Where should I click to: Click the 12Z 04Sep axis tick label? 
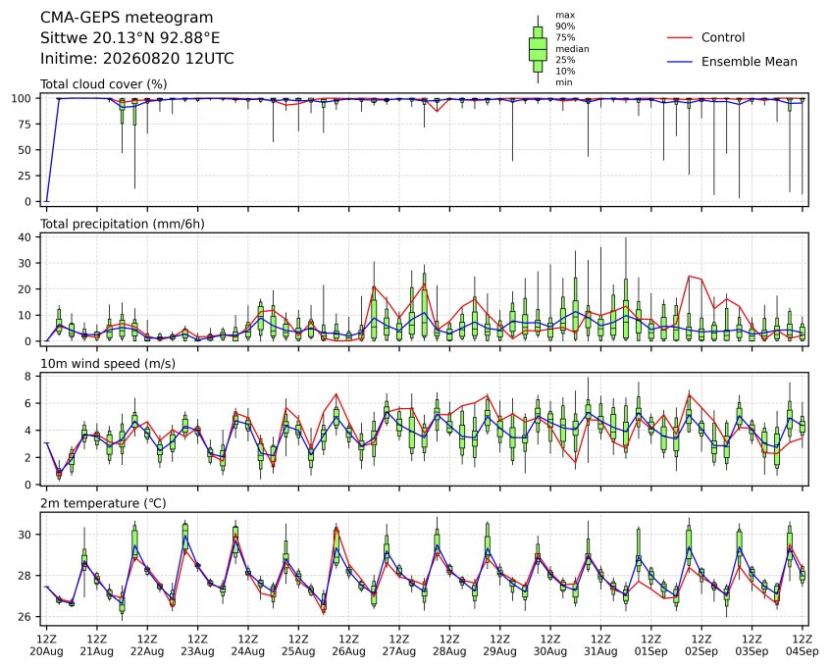[x=803, y=645]
